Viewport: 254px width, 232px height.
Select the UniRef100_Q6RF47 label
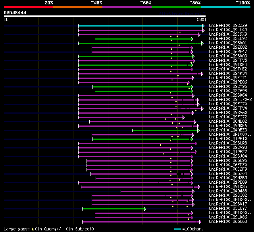(228, 52)
